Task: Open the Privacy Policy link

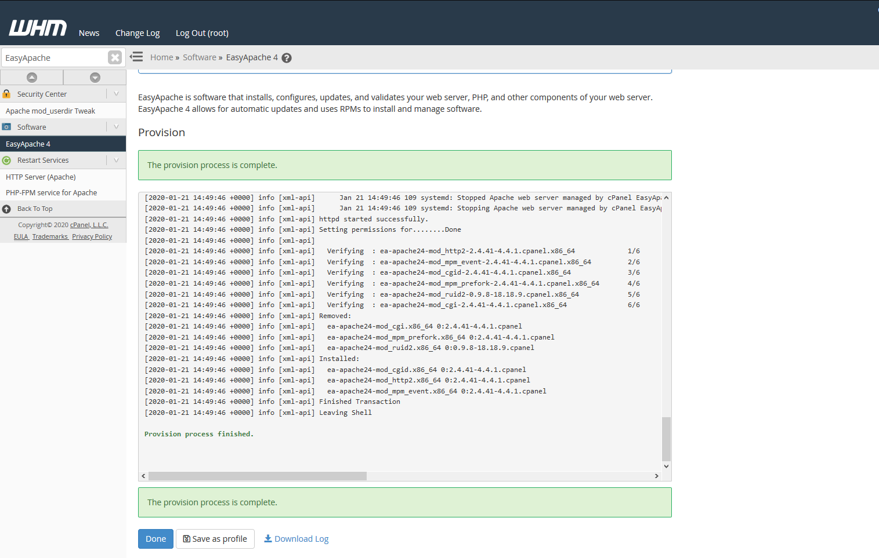Action: point(92,236)
